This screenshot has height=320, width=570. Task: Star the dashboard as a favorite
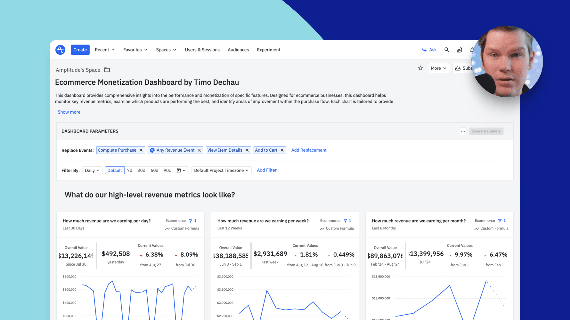pos(420,68)
